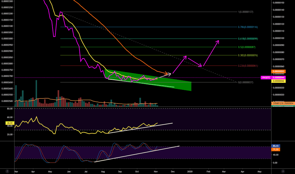
Task: Select the Fibonacci 0.5(0.00000087) level label
Action: [x=247, y=47]
